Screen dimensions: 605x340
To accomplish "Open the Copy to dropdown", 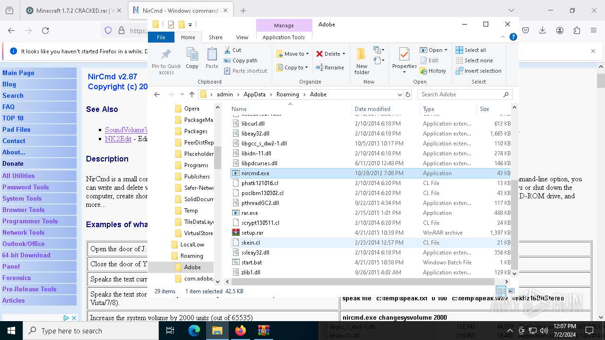I will 293,68.
